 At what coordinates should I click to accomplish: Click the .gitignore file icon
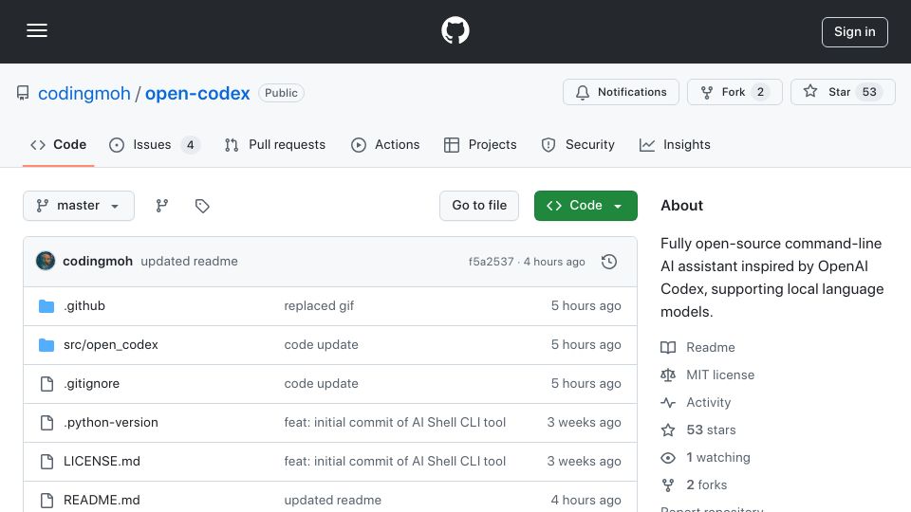(x=46, y=384)
